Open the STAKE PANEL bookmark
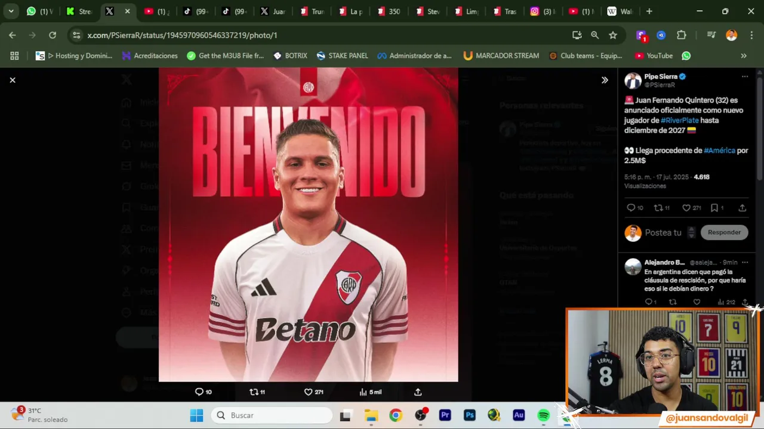 (343, 55)
